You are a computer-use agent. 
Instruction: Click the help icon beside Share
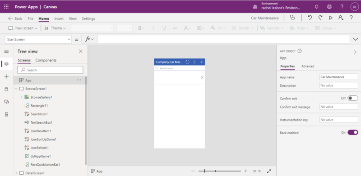point(351,18)
